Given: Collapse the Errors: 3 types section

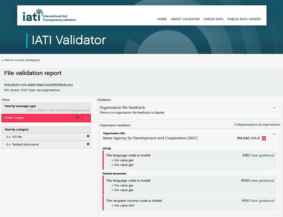Looking at the screenshot, I should (x=85, y=118).
